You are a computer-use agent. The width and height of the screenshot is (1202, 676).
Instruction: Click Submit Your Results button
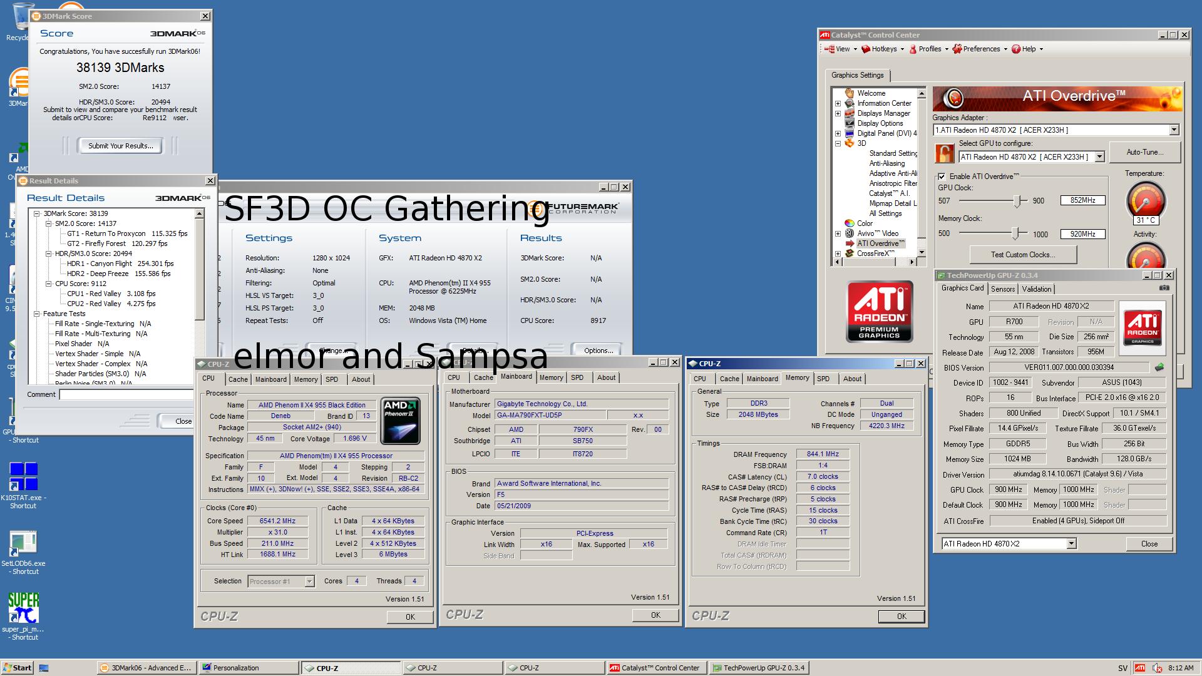[120, 146]
